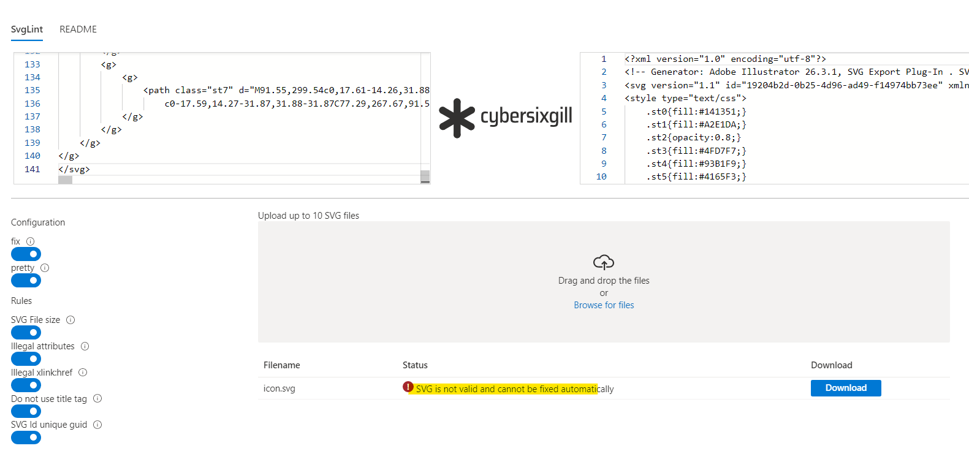This screenshot has width=969, height=451.
Task: Toggle the fix switch
Action: click(x=26, y=254)
